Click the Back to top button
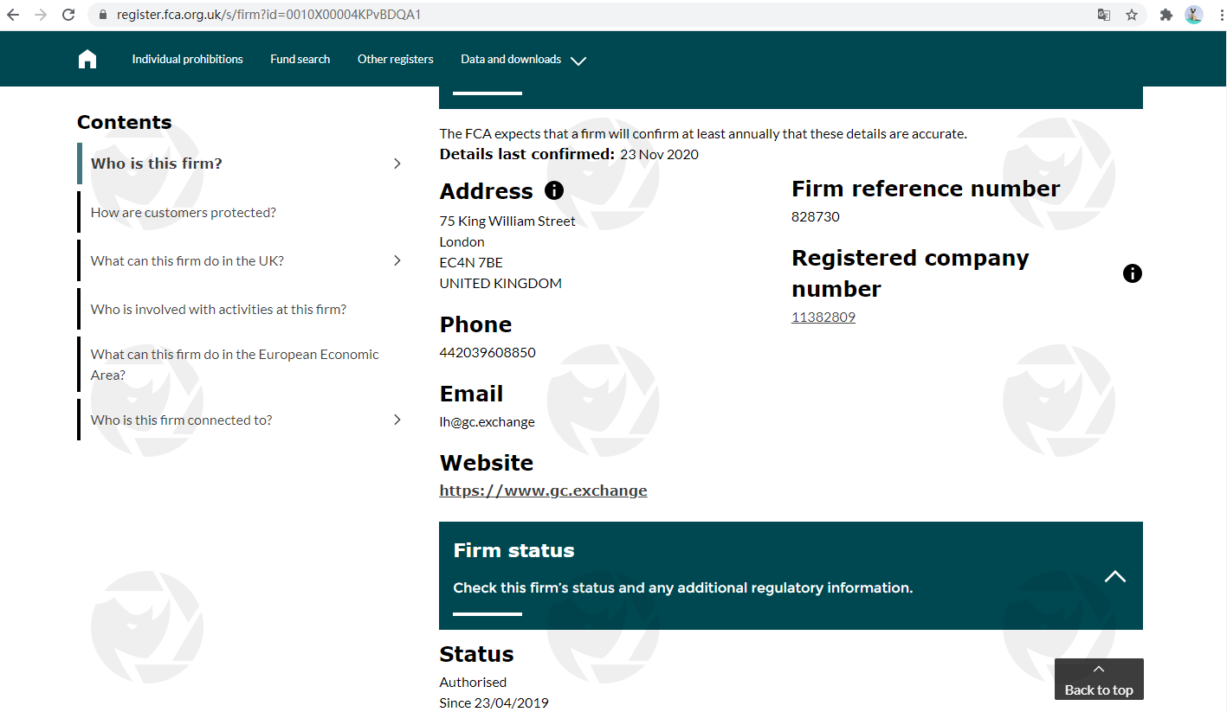The image size is (1227, 712). (1098, 680)
